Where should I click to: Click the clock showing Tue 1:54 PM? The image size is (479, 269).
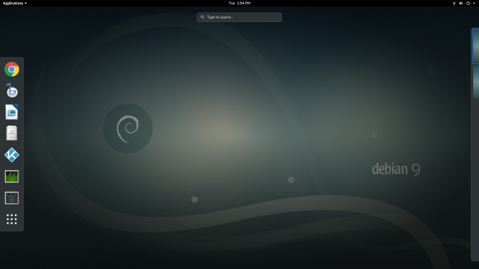240,3
